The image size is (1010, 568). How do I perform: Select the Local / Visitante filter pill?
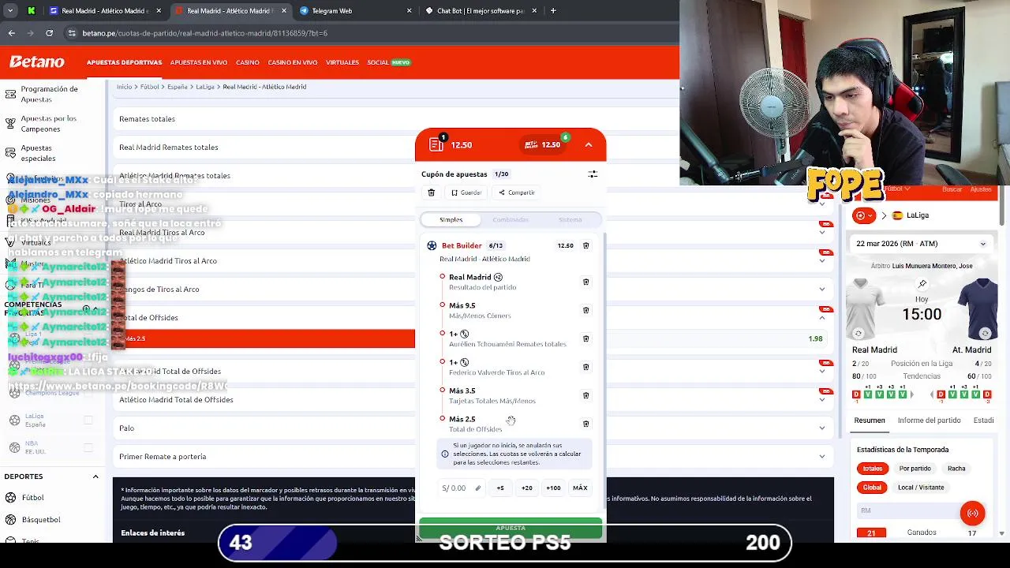point(921,488)
